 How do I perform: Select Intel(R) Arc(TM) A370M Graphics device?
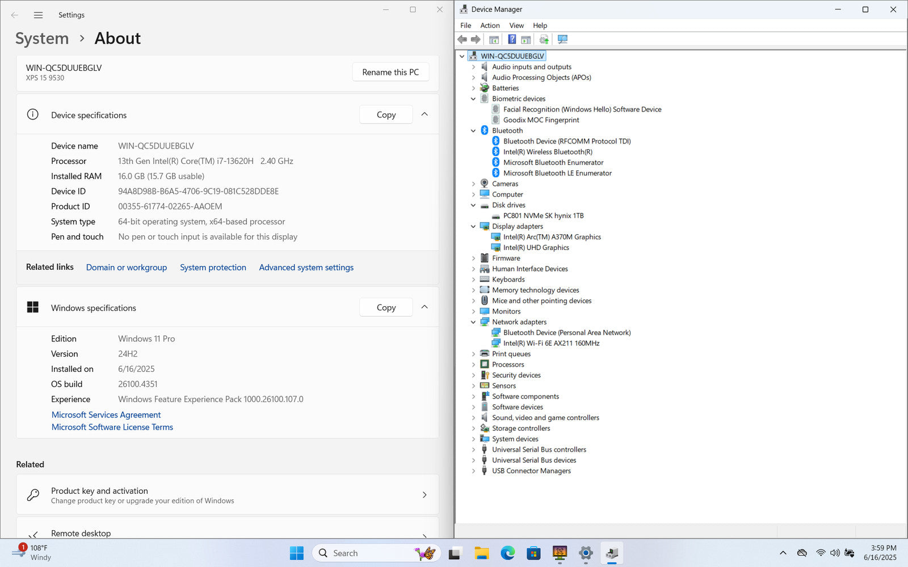[552, 237]
